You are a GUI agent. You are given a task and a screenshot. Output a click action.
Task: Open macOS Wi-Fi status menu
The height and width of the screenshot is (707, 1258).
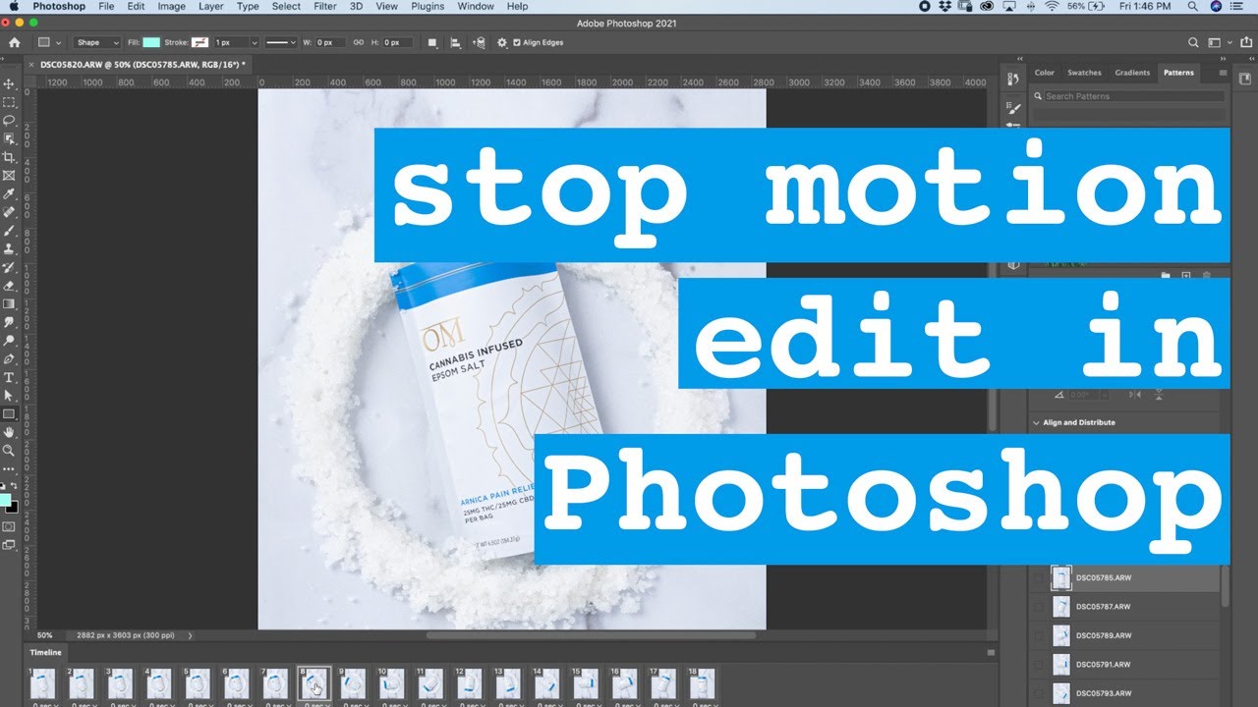click(1052, 6)
